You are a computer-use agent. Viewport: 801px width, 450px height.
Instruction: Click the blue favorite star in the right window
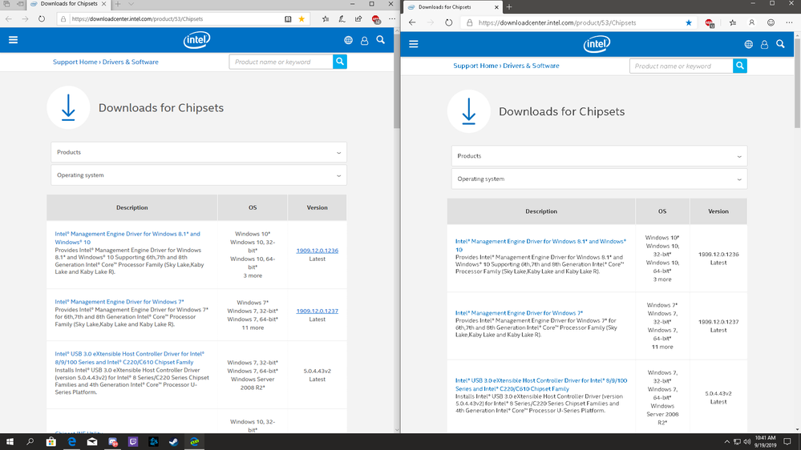click(689, 22)
